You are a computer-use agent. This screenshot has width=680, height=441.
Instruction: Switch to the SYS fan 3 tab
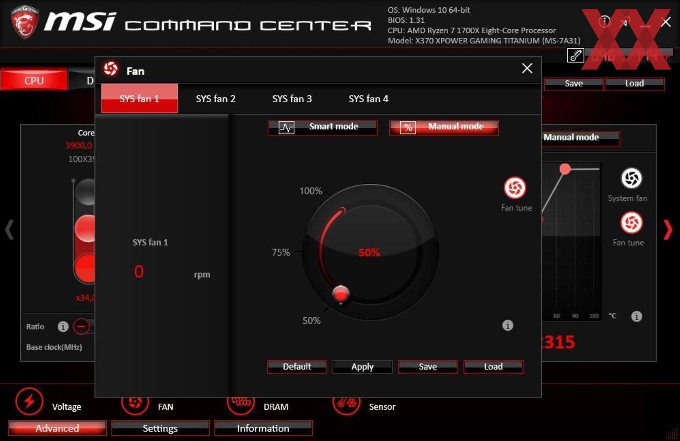[292, 99]
